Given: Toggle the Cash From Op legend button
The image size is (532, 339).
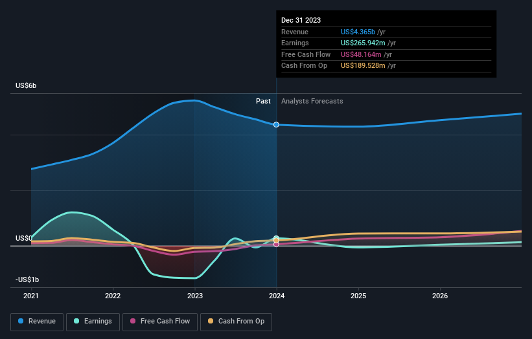Looking at the screenshot, I should click(x=236, y=322).
